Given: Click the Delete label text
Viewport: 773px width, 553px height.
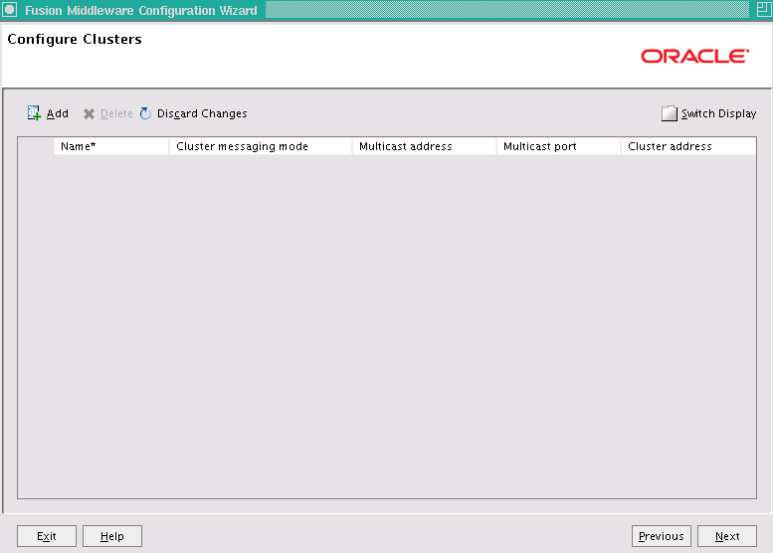Looking at the screenshot, I should click(116, 113).
